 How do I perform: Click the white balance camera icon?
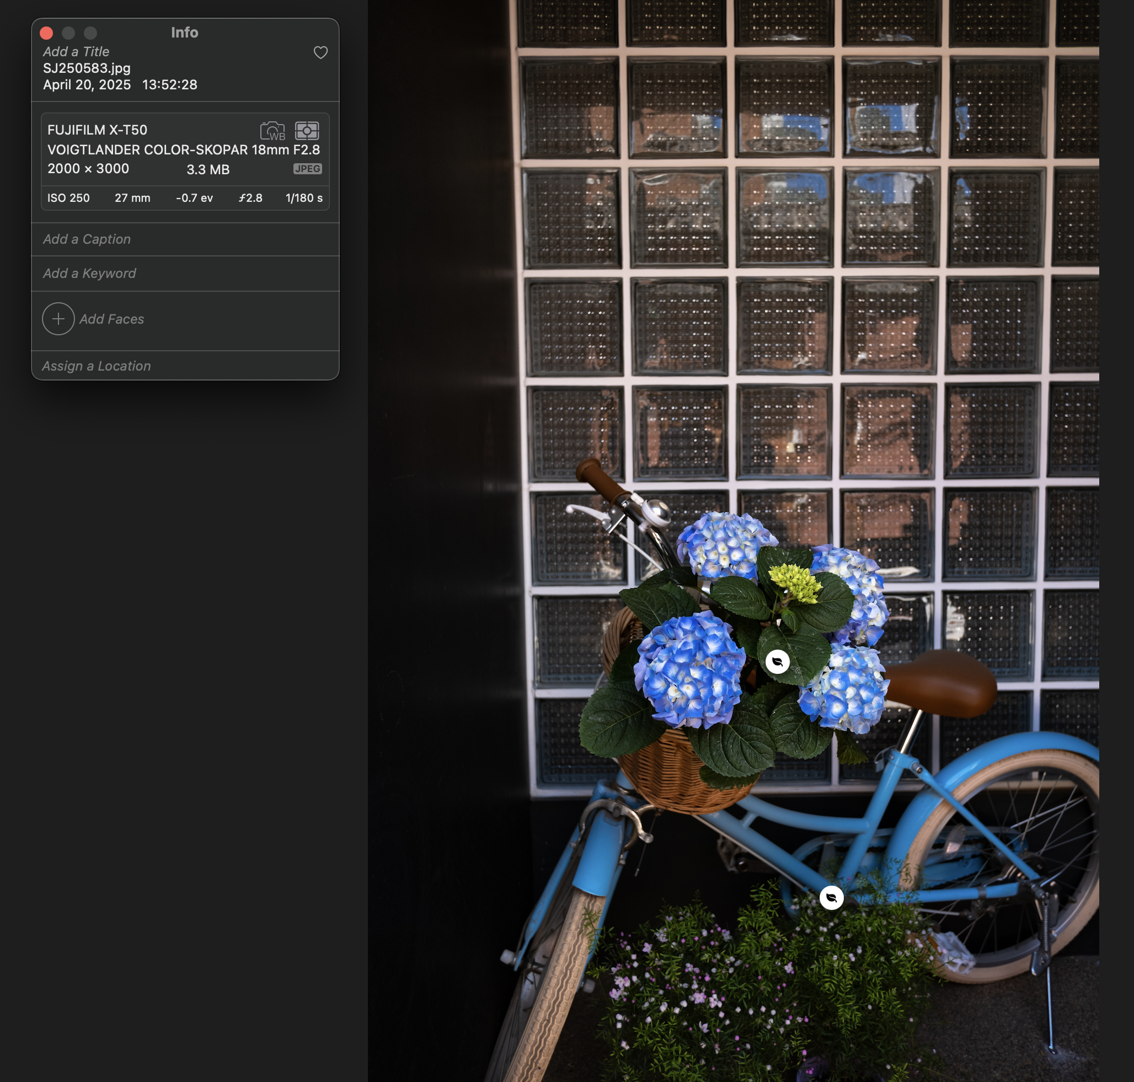coord(273,131)
